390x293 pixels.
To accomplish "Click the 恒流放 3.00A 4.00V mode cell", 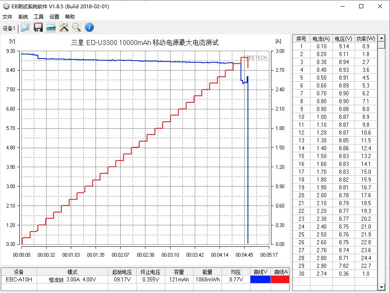I will click(72, 279).
